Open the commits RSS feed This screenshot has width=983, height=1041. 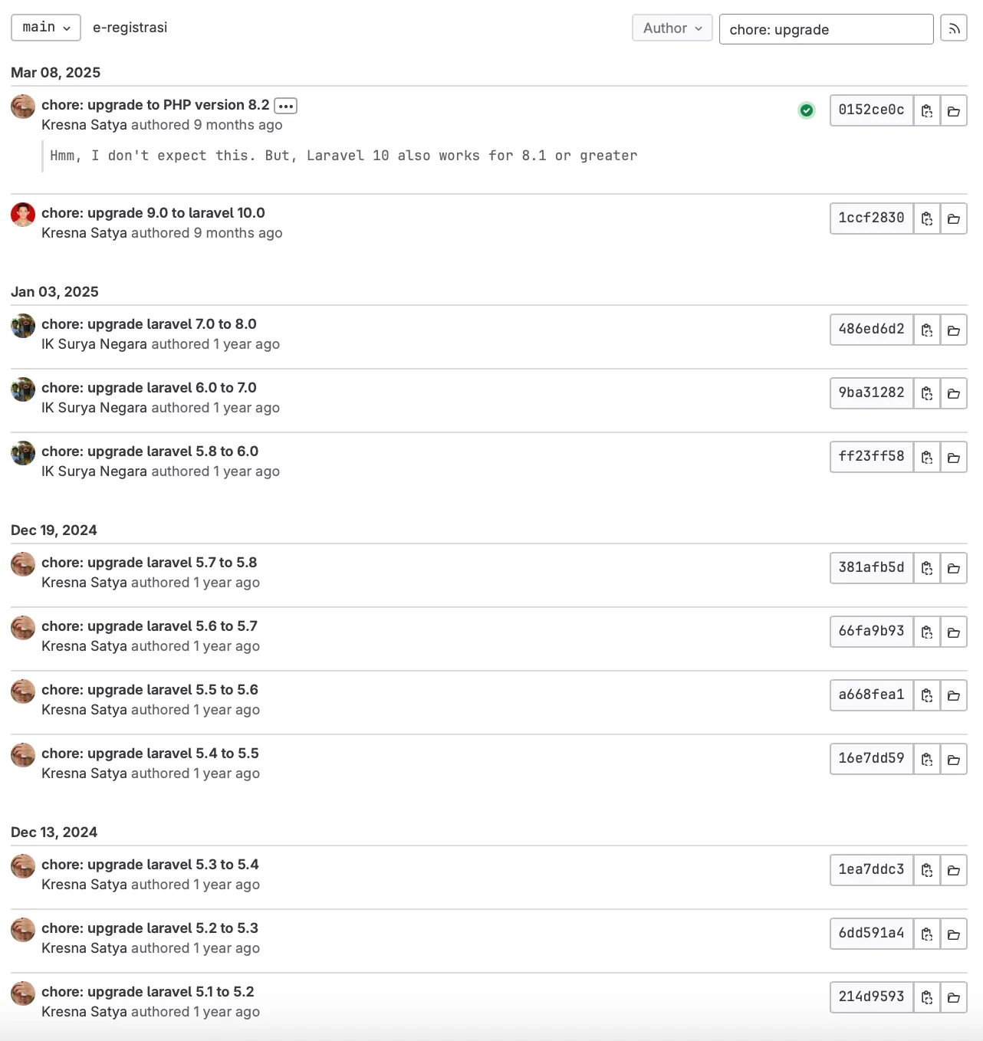coord(953,28)
